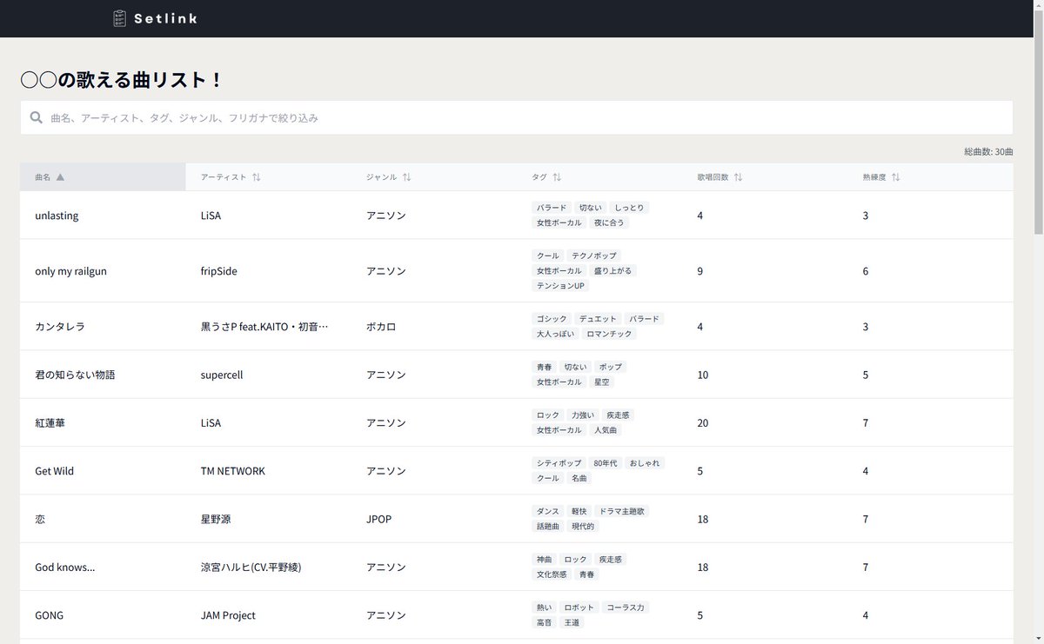Click the コーラス力 tag
The image size is (1044, 644).
[x=626, y=607]
